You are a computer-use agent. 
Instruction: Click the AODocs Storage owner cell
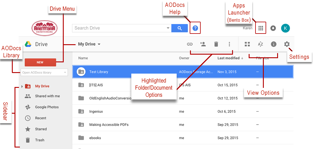pos(196,72)
